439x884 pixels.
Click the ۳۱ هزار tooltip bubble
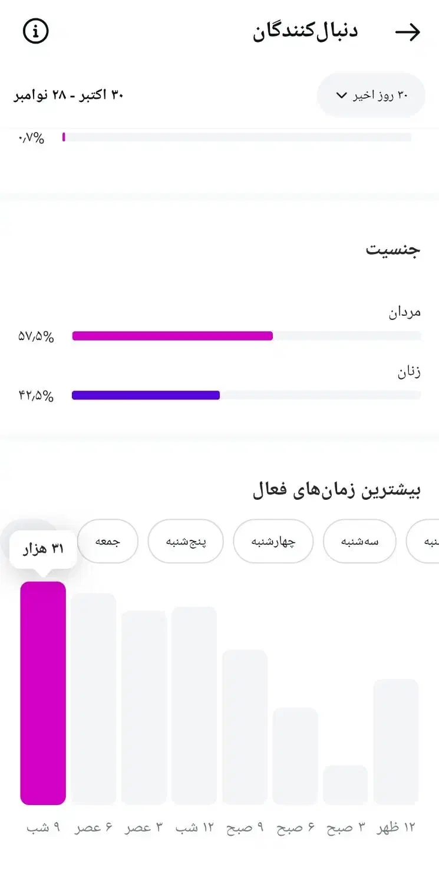(41, 547)
